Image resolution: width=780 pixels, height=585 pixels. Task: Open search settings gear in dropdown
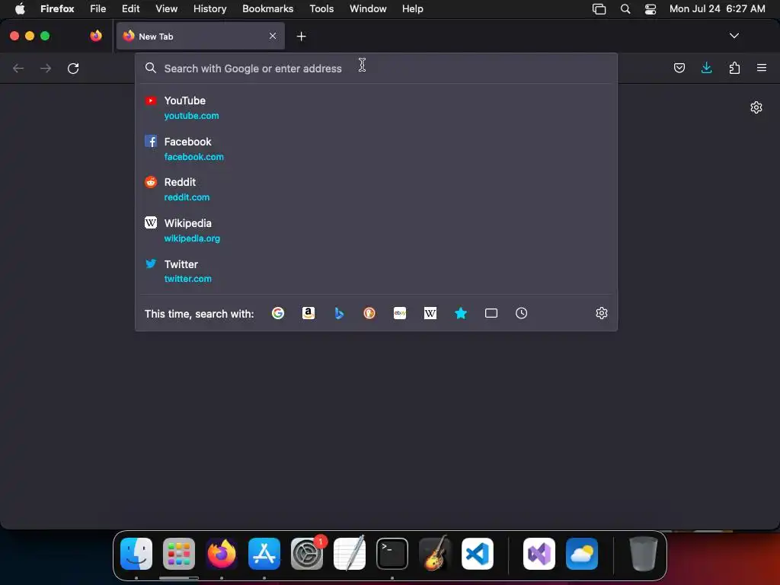pyautogui.click(x=602, y=313)
